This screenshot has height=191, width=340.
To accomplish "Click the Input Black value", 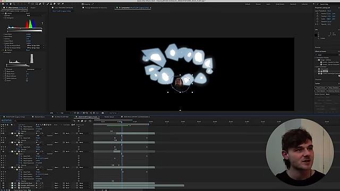I will coord(28,34).
